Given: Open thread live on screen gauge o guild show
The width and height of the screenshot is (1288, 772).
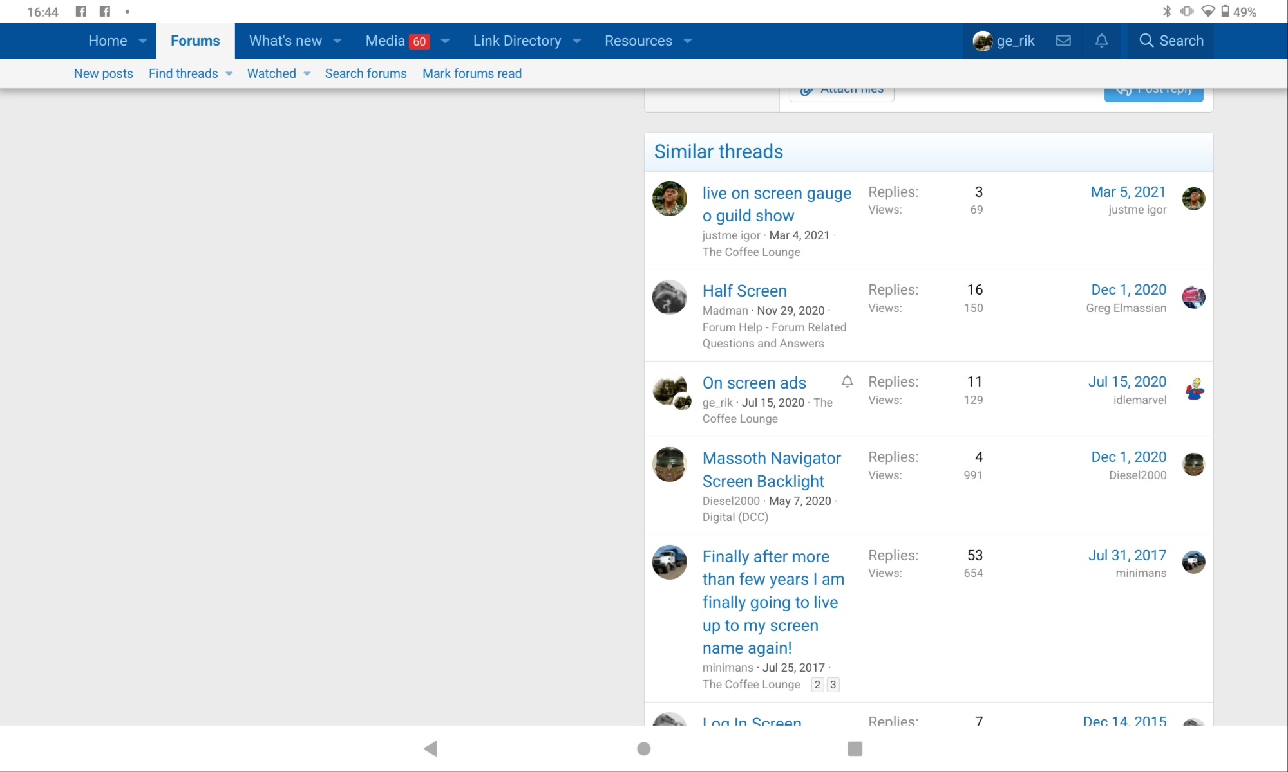Looking at the screenshot, I should click(x=777, y=204).
